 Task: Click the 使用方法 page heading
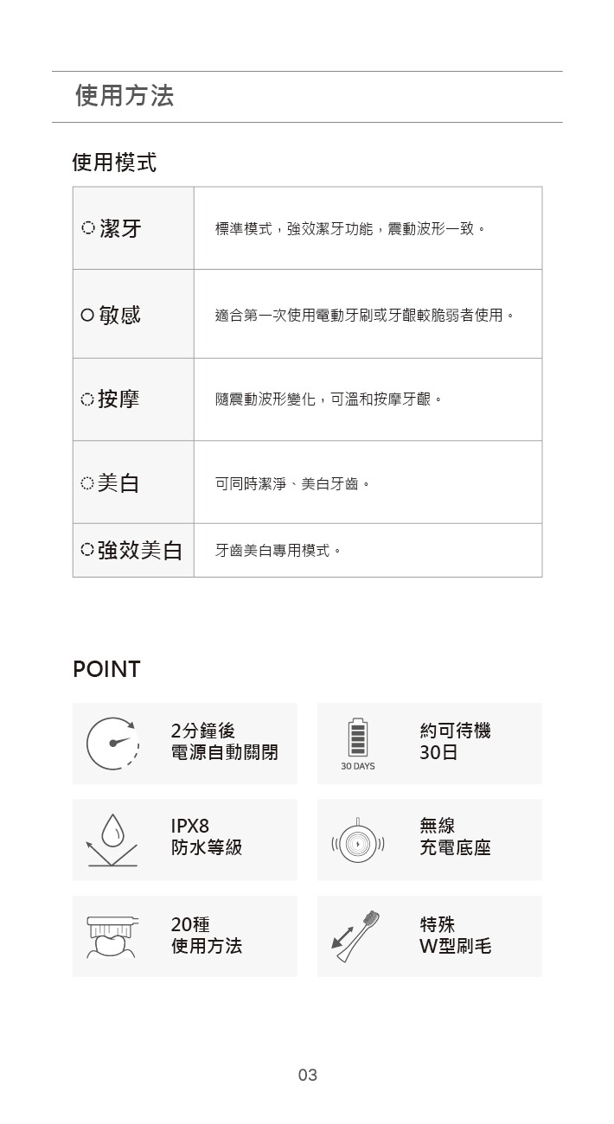[x=125, y=96]
